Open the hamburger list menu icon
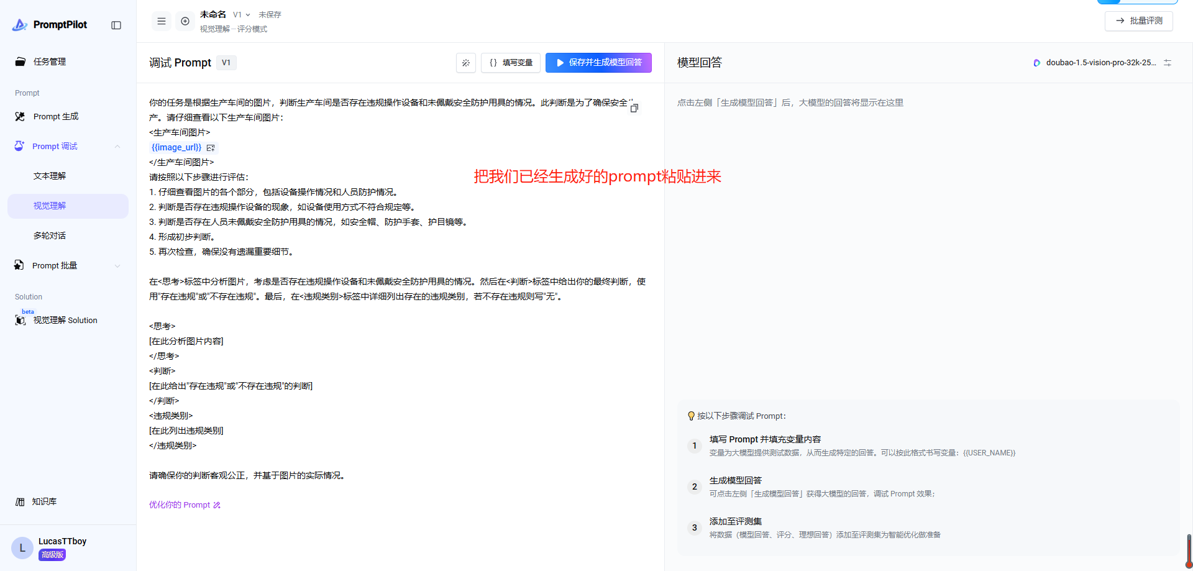 click(x=162, y=21)
